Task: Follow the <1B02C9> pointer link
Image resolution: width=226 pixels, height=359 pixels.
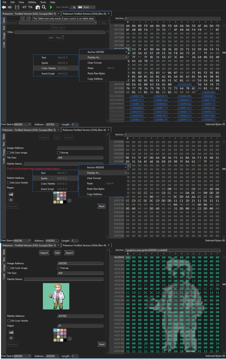Action: point(137,96)
